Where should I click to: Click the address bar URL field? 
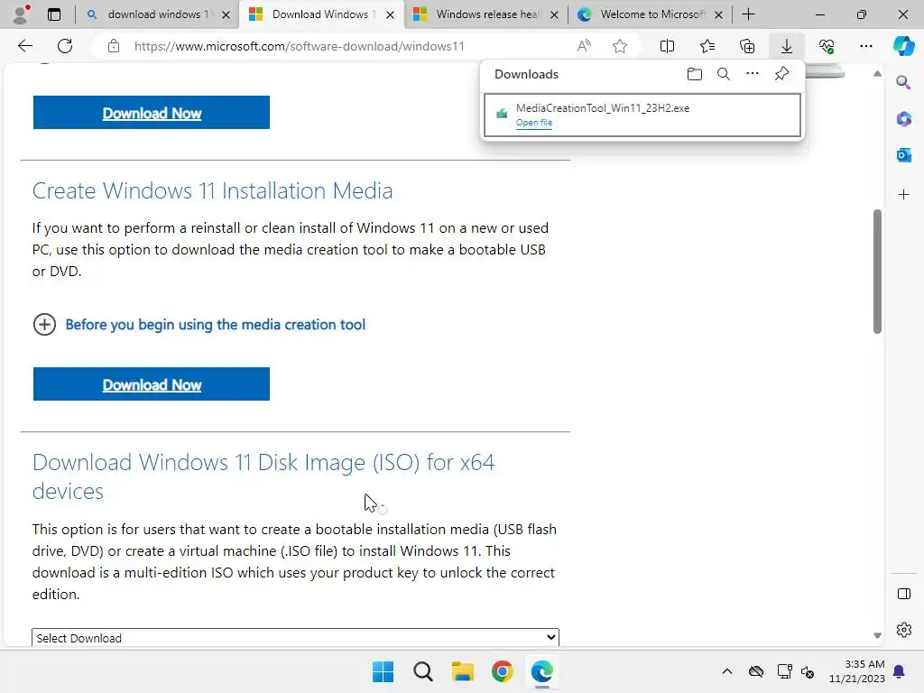point(299,46)
